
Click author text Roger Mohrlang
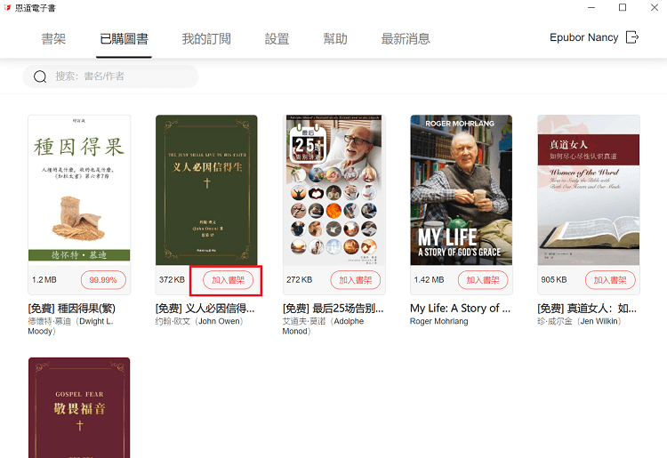tap(439, 322)
